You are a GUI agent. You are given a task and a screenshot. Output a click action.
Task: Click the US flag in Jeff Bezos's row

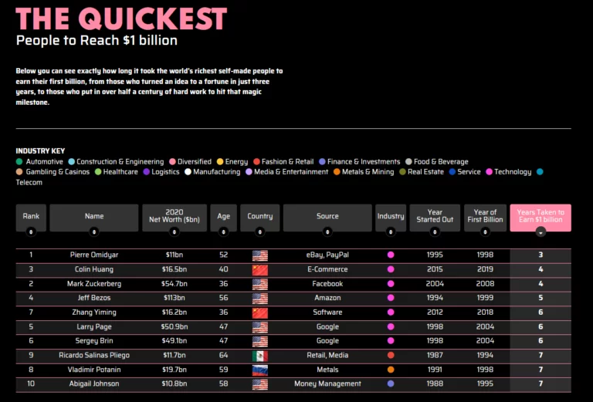[x=259, y=298]
